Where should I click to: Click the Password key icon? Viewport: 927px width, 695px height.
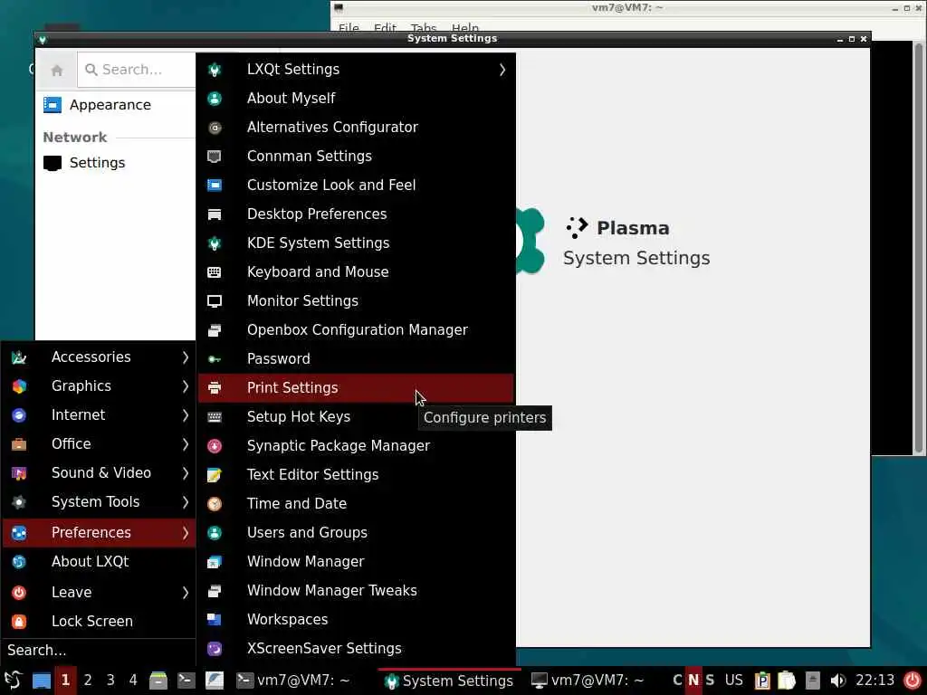coord(215,358)
